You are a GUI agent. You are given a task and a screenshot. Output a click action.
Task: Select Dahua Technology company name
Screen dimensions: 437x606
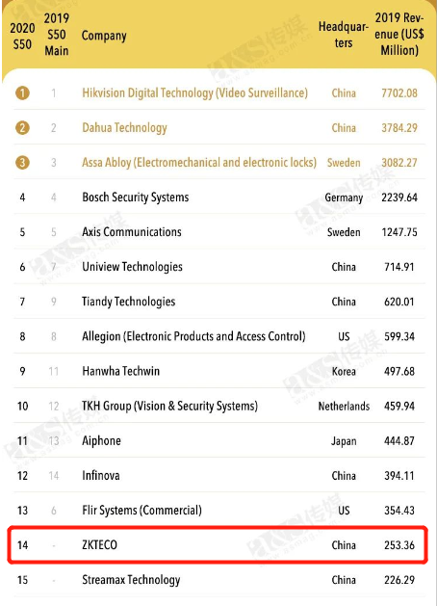click(124, 128)
